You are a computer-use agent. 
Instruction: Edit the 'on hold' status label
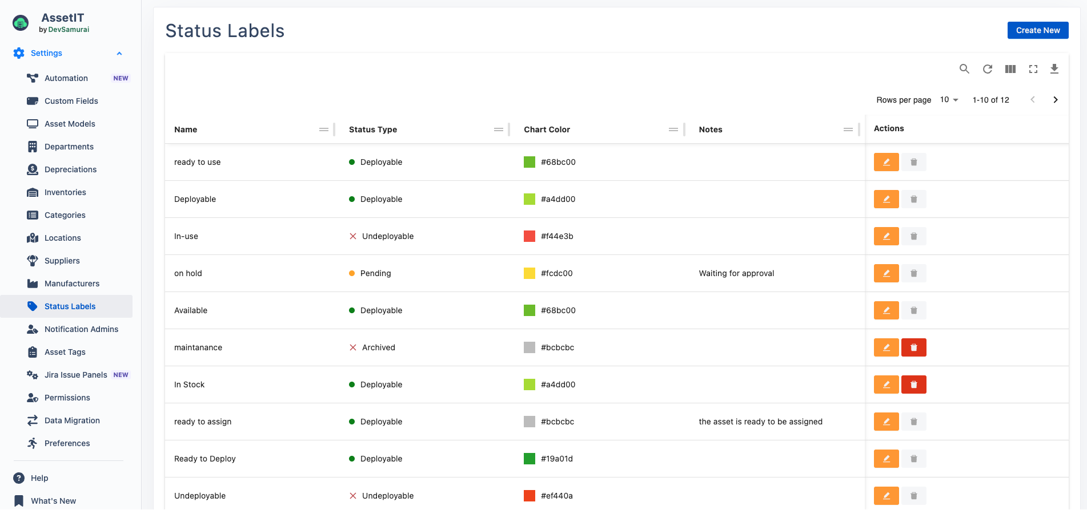coord(886,273)
